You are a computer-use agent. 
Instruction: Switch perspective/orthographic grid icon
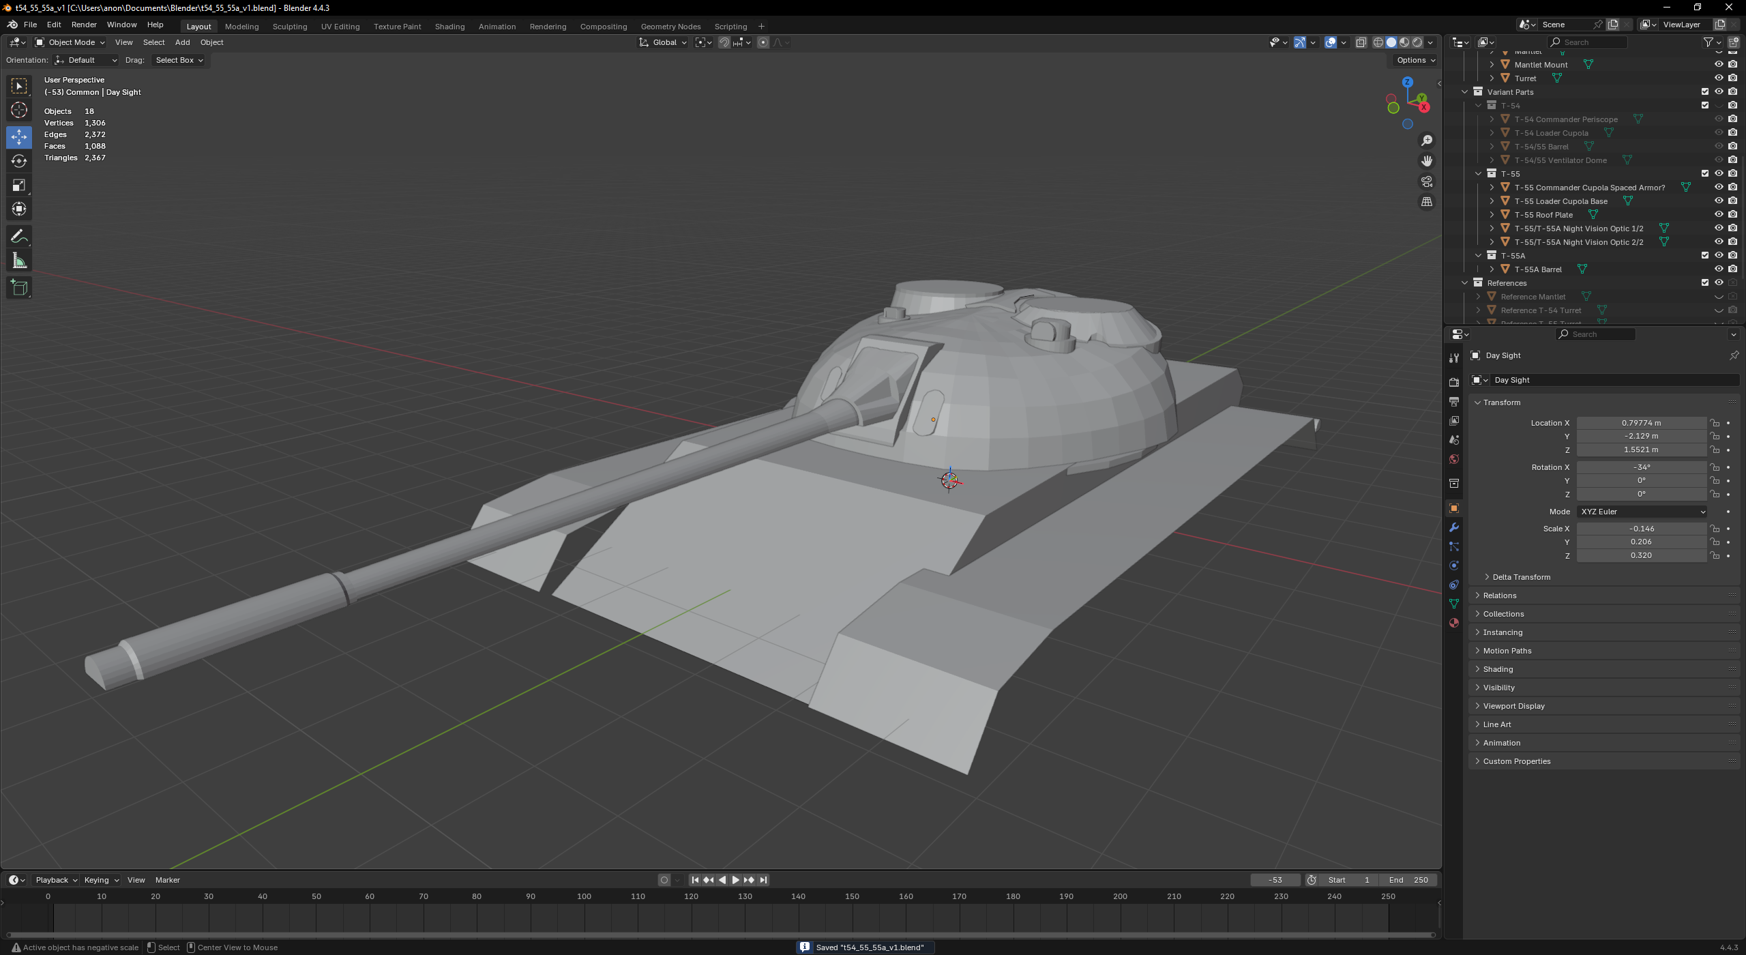click(x=1427, y=202)
